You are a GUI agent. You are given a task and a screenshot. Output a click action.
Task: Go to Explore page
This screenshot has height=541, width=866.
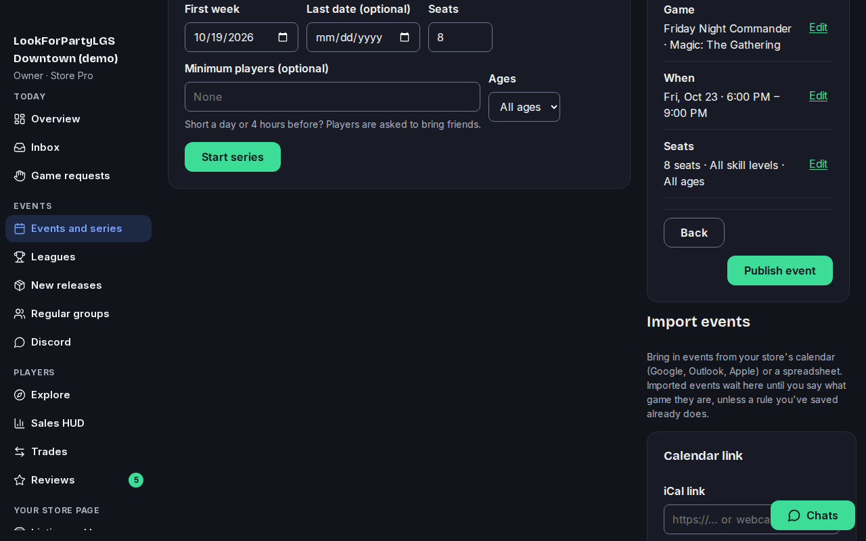click(78, 395)
